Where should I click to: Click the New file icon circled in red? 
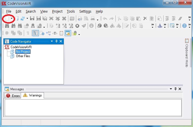point(7,19)
